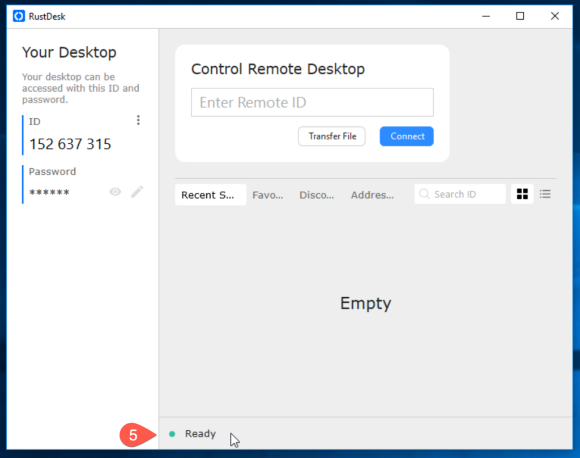580x458 pixels.
Task: Switch to list view of sessions
Action: (x=545, y=194)
